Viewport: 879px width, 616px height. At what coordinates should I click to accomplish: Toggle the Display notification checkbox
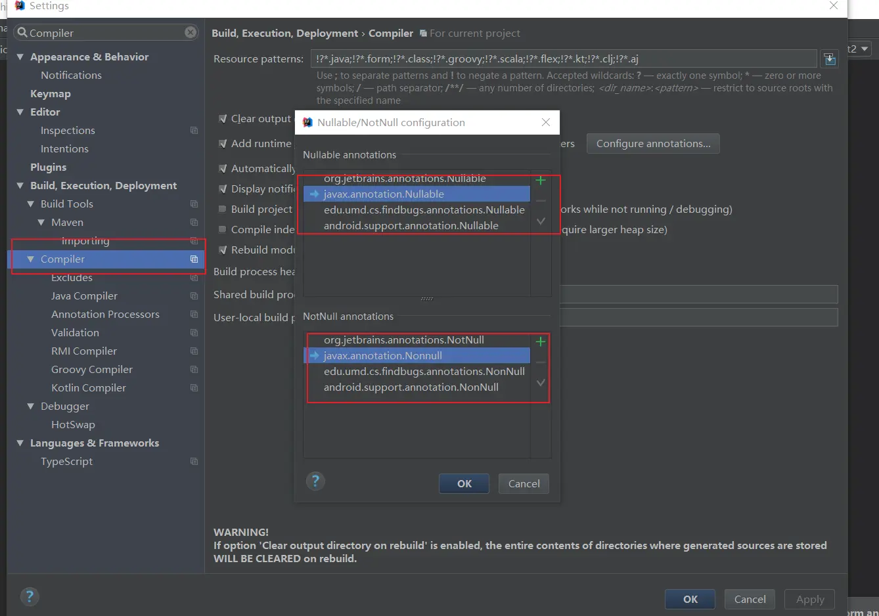[x=223, y=189]
